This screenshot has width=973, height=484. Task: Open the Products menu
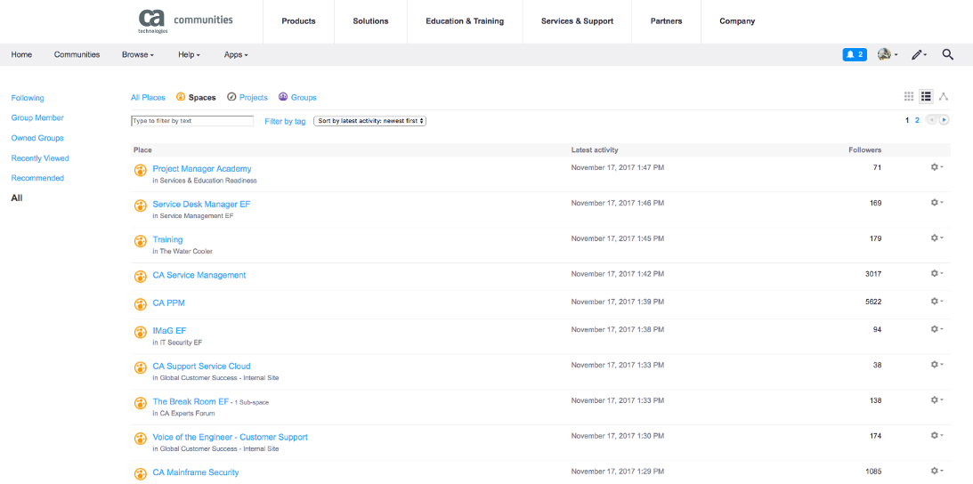point(298,21)
